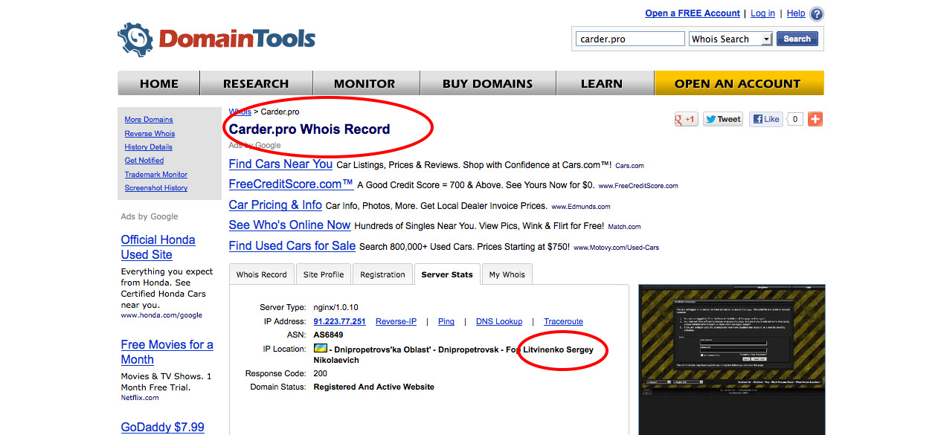Click the server type value nginx/1.0.10
941x435 pixels.
pos(336,308)
